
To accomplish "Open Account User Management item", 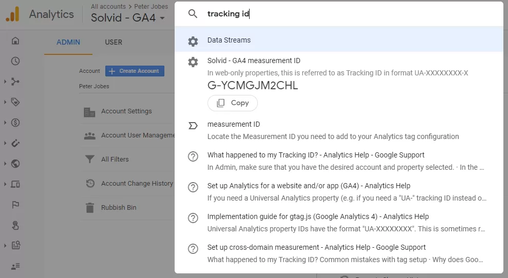I will click(x=138, y=135).
